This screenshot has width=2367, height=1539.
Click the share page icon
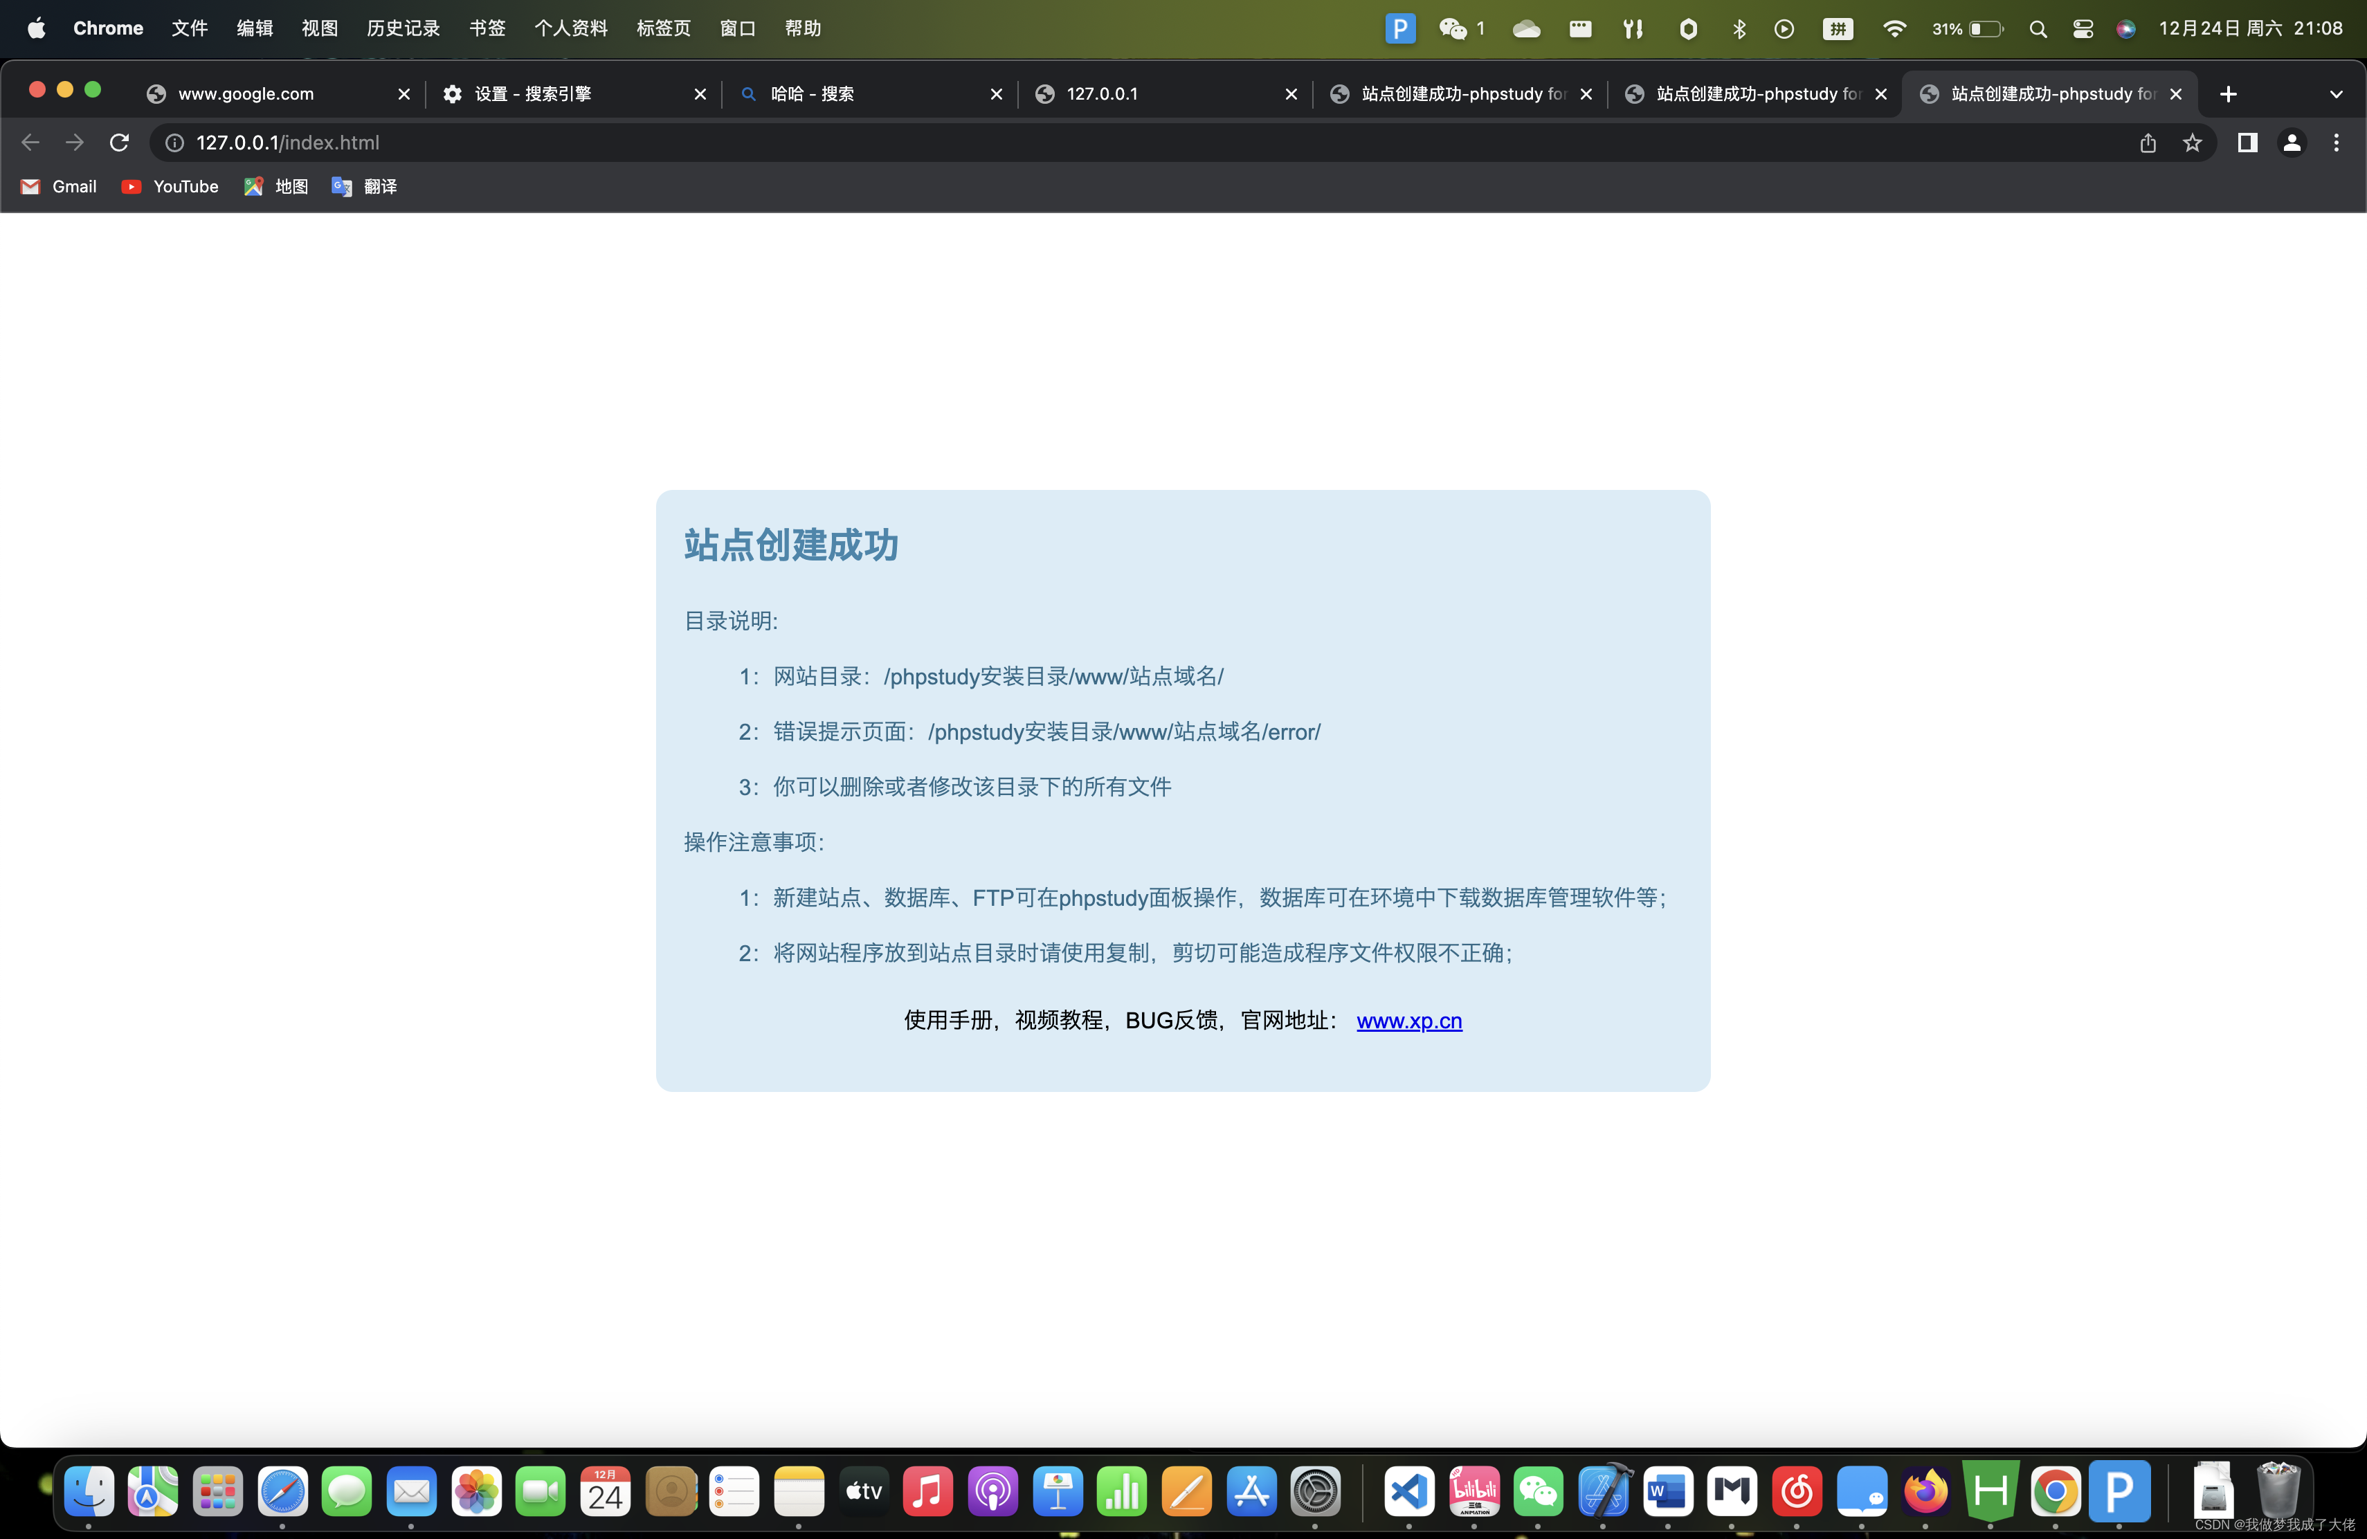[x=2148, y=143]
